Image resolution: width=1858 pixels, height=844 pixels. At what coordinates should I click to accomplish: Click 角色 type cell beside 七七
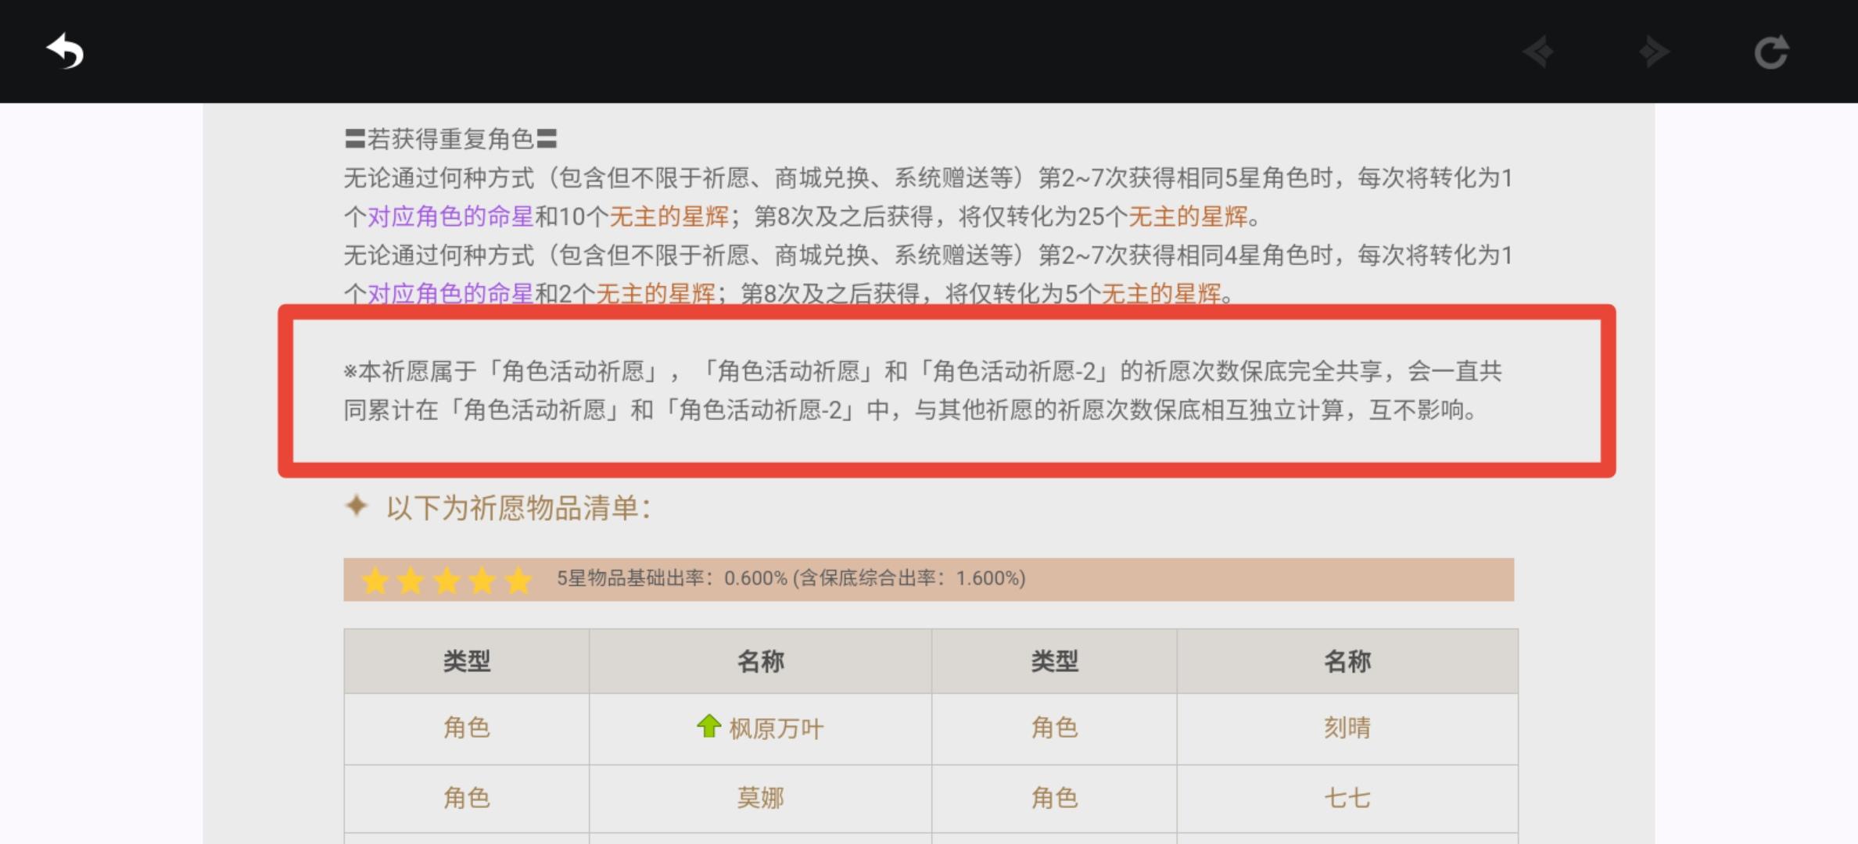point(1054,798)
